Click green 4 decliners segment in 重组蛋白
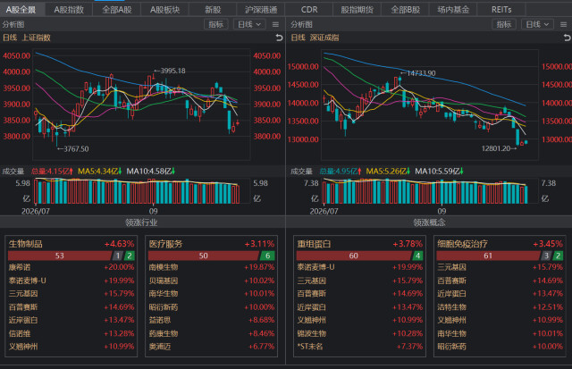Viewport: 572px width, 369px height. tap(418, 256)
